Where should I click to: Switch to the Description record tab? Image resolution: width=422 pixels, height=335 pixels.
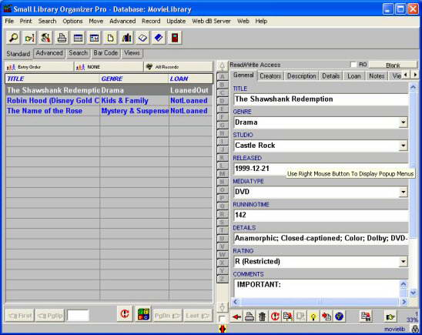301,76
